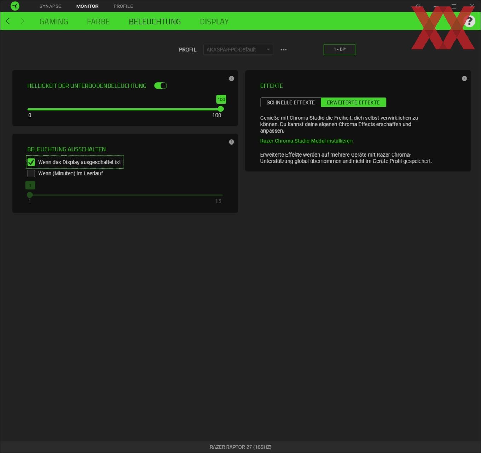Click the Razer Synapse logo icon
Viewport: 481px width, 453px height.
click(x=15, y=6)
